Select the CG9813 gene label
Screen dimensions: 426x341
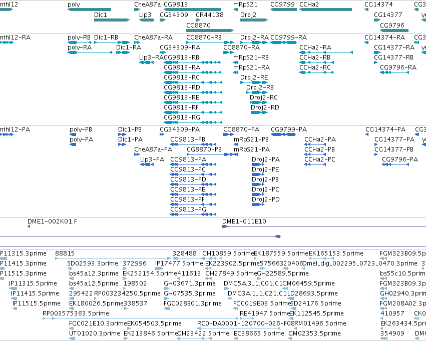pyautogui.click(x=176, y=4)
